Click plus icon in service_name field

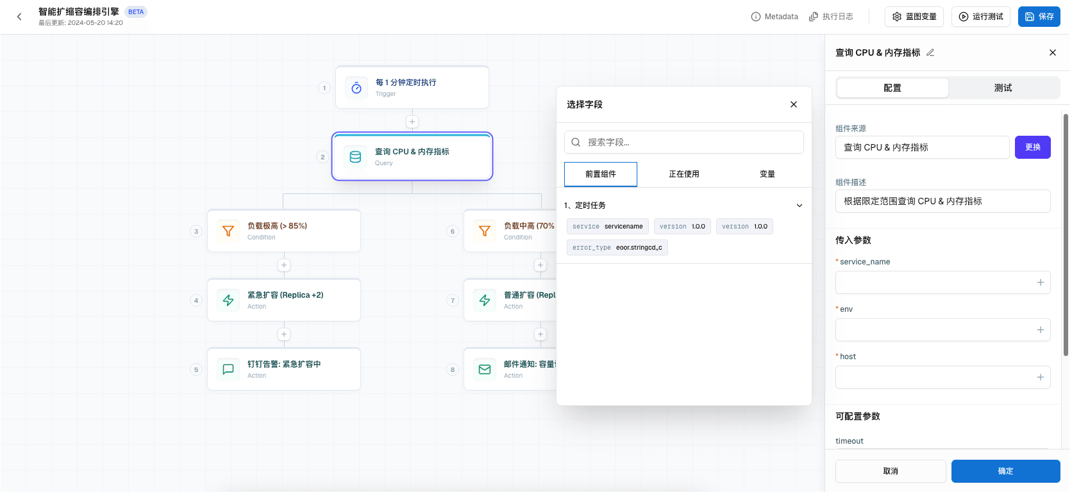pos(1040,282)
